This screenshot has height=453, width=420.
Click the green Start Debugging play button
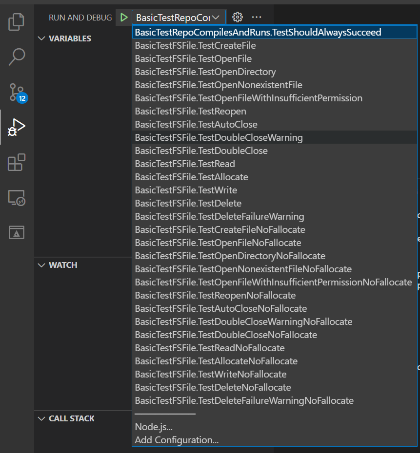pos(124,18)
